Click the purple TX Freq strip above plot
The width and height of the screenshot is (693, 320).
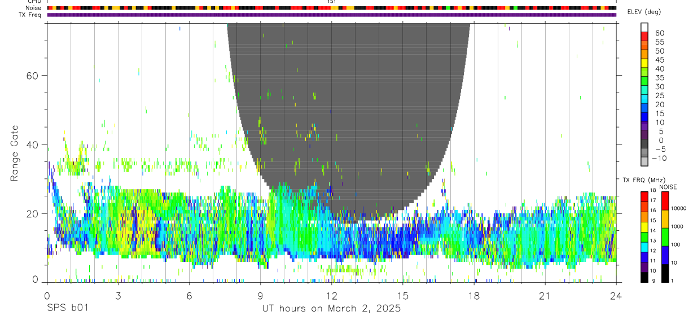[332, 15]
